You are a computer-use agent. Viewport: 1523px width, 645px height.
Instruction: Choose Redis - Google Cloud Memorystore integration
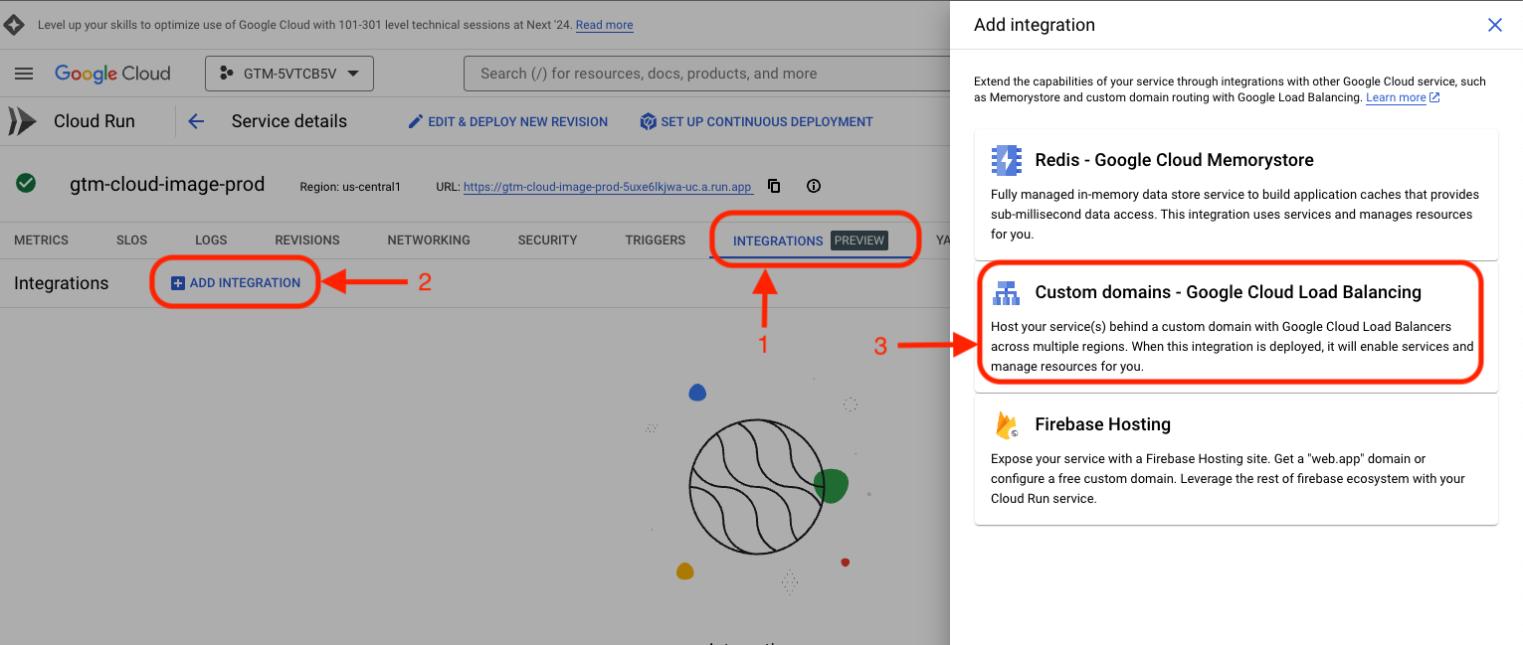(x=1236, y=195)
